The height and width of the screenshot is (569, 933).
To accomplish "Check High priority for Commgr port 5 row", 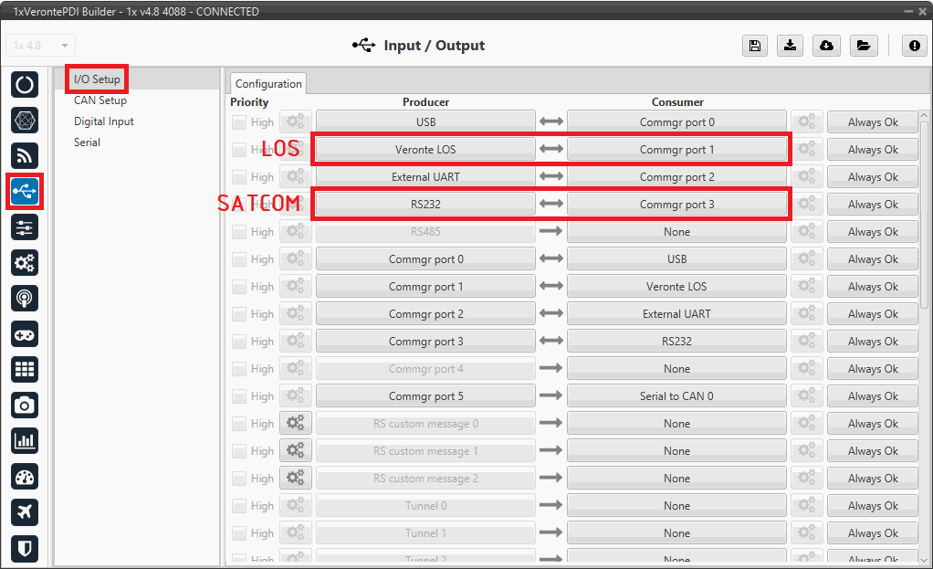I will point(239,396).
